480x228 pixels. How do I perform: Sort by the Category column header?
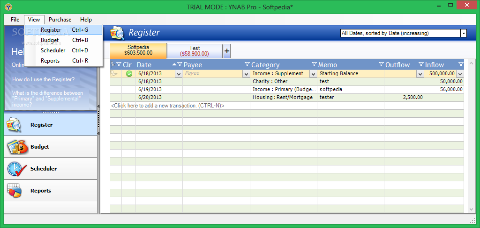[x=265, y=64]
